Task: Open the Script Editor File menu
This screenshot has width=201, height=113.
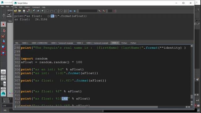Action: (x=16, y=7)
